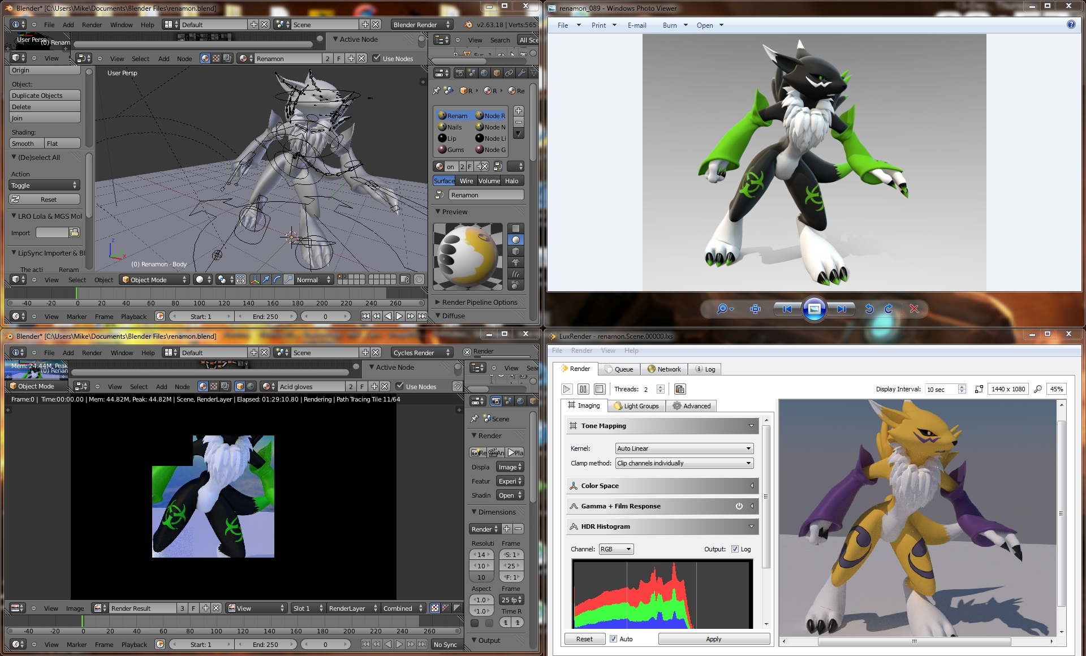Switch to Queue tab in LuxRender
Screen dimensions: 1086x656
coord(619,369)
